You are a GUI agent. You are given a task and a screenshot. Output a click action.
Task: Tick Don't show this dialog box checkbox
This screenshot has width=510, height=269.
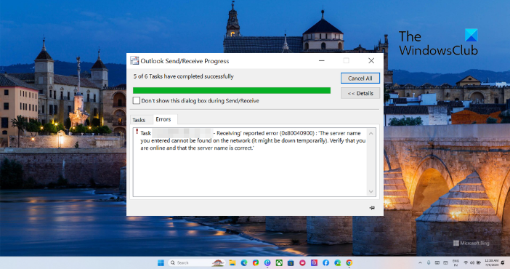point(137,100)
